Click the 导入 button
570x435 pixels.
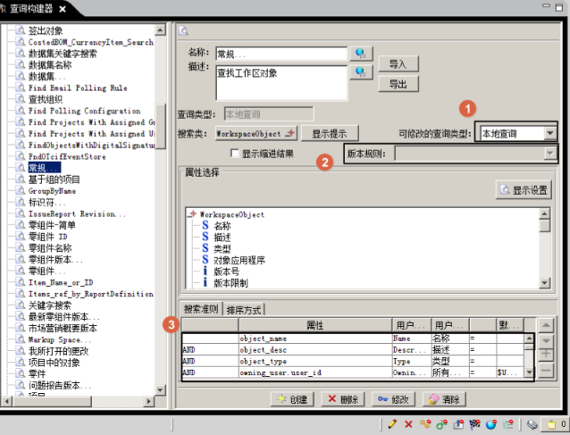point(398,64)
